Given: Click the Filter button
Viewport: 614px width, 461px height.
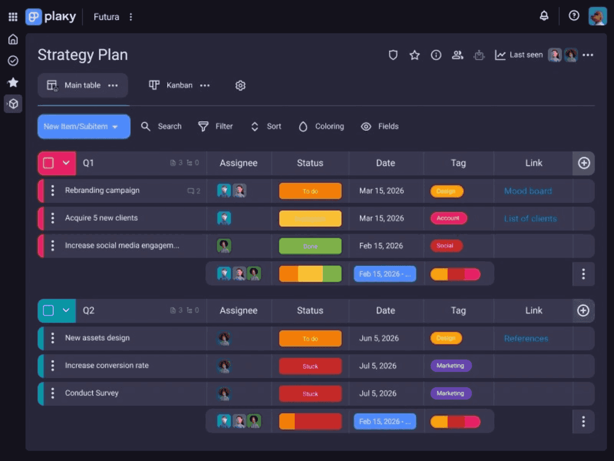Looking at the screenshot, I should coord(215,127).
